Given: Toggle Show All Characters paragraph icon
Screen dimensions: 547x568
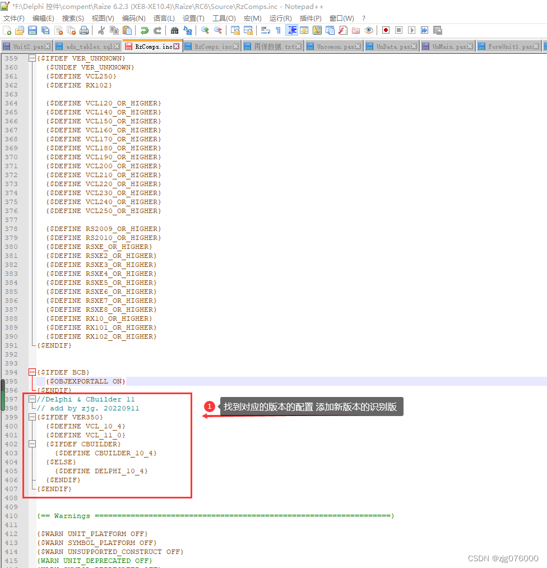Looking at the screenshot, I should [278, 30].
